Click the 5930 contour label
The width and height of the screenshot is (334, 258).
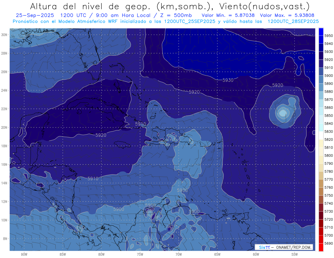(228, 80)
